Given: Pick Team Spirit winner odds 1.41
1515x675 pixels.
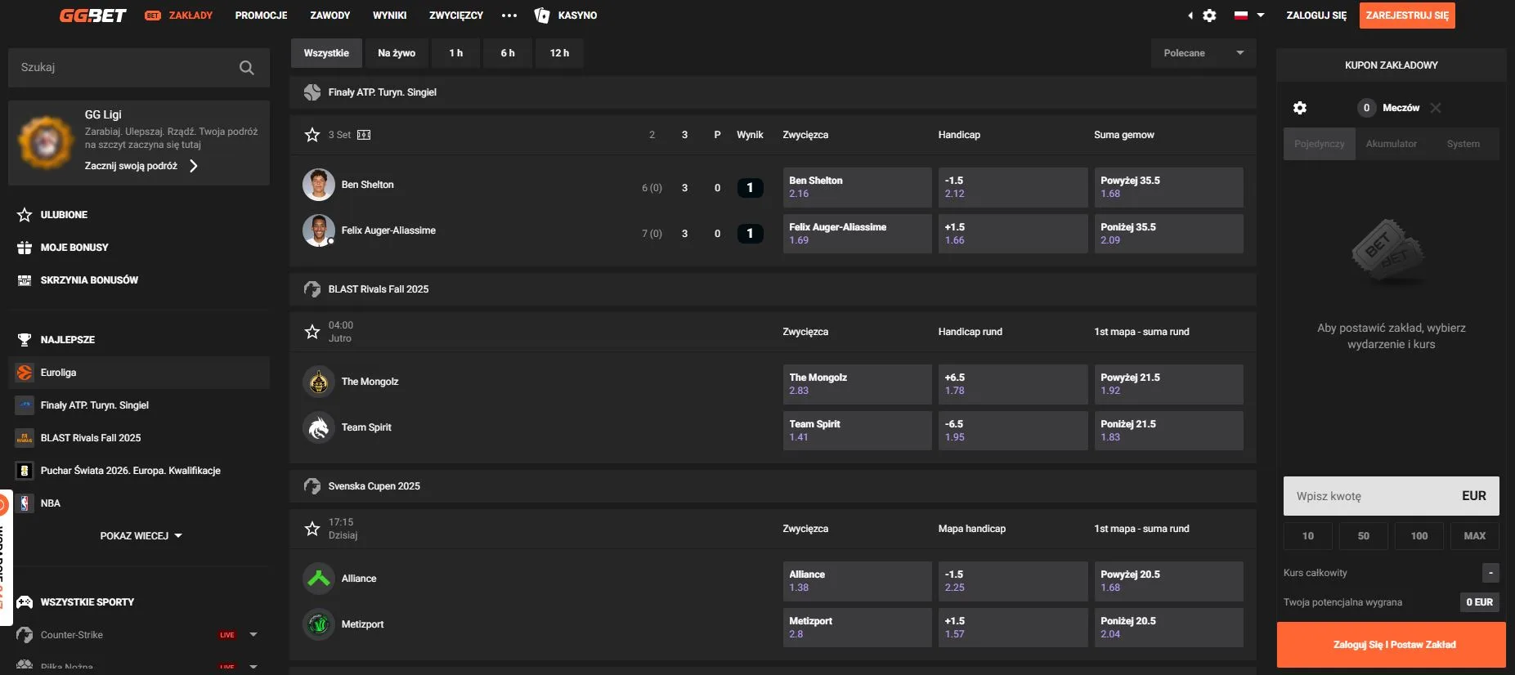Looking at the screenshot, I should click(x=856, y=431).
